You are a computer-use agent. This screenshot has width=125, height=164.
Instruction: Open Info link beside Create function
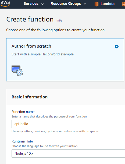coord(59,20)
